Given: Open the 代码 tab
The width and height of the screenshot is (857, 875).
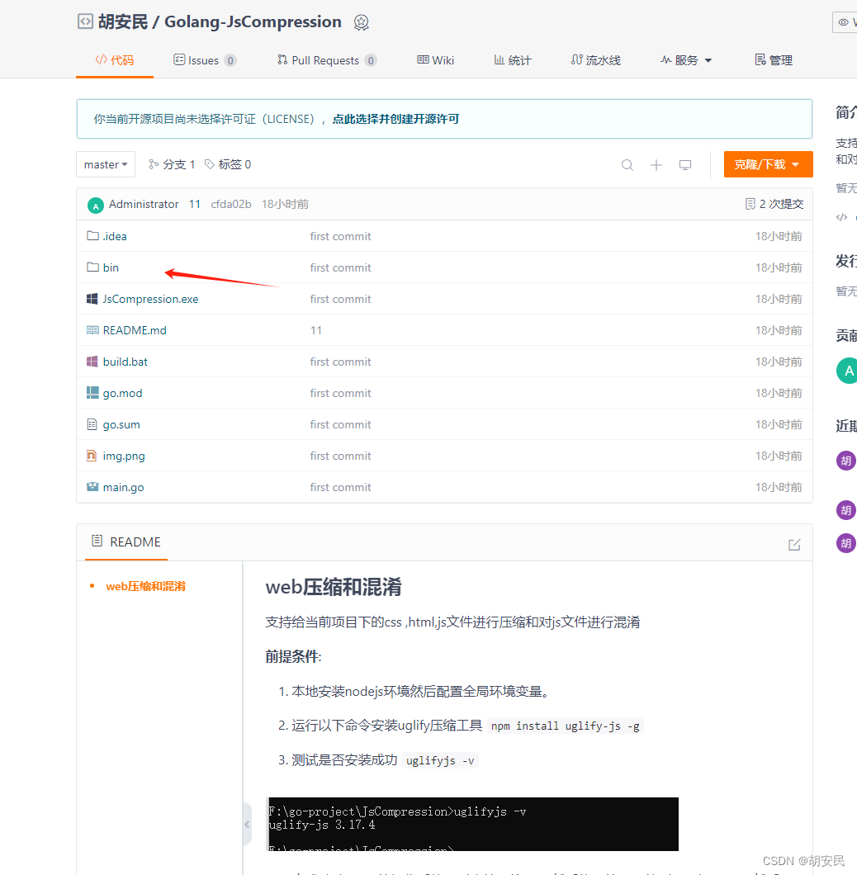Looking at the screenshot, I should 115,60.
